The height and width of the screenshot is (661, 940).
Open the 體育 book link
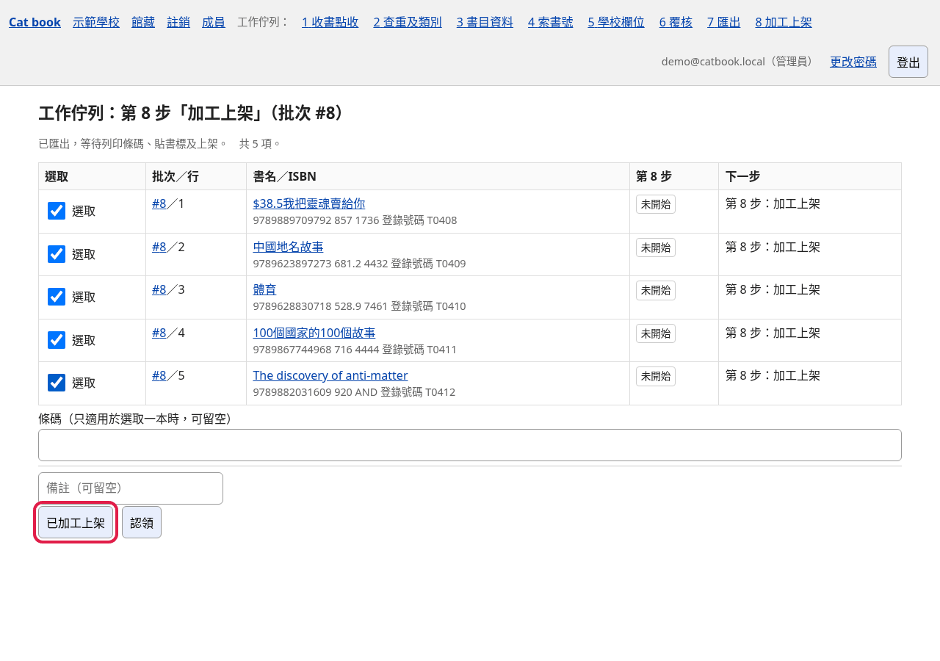pyautogui.click(x=264, y=289)
